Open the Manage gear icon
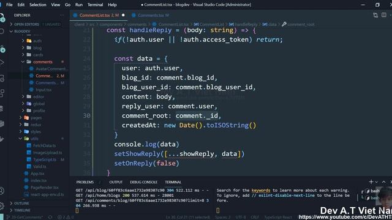The image size is (392, 220). pos(2,206)
